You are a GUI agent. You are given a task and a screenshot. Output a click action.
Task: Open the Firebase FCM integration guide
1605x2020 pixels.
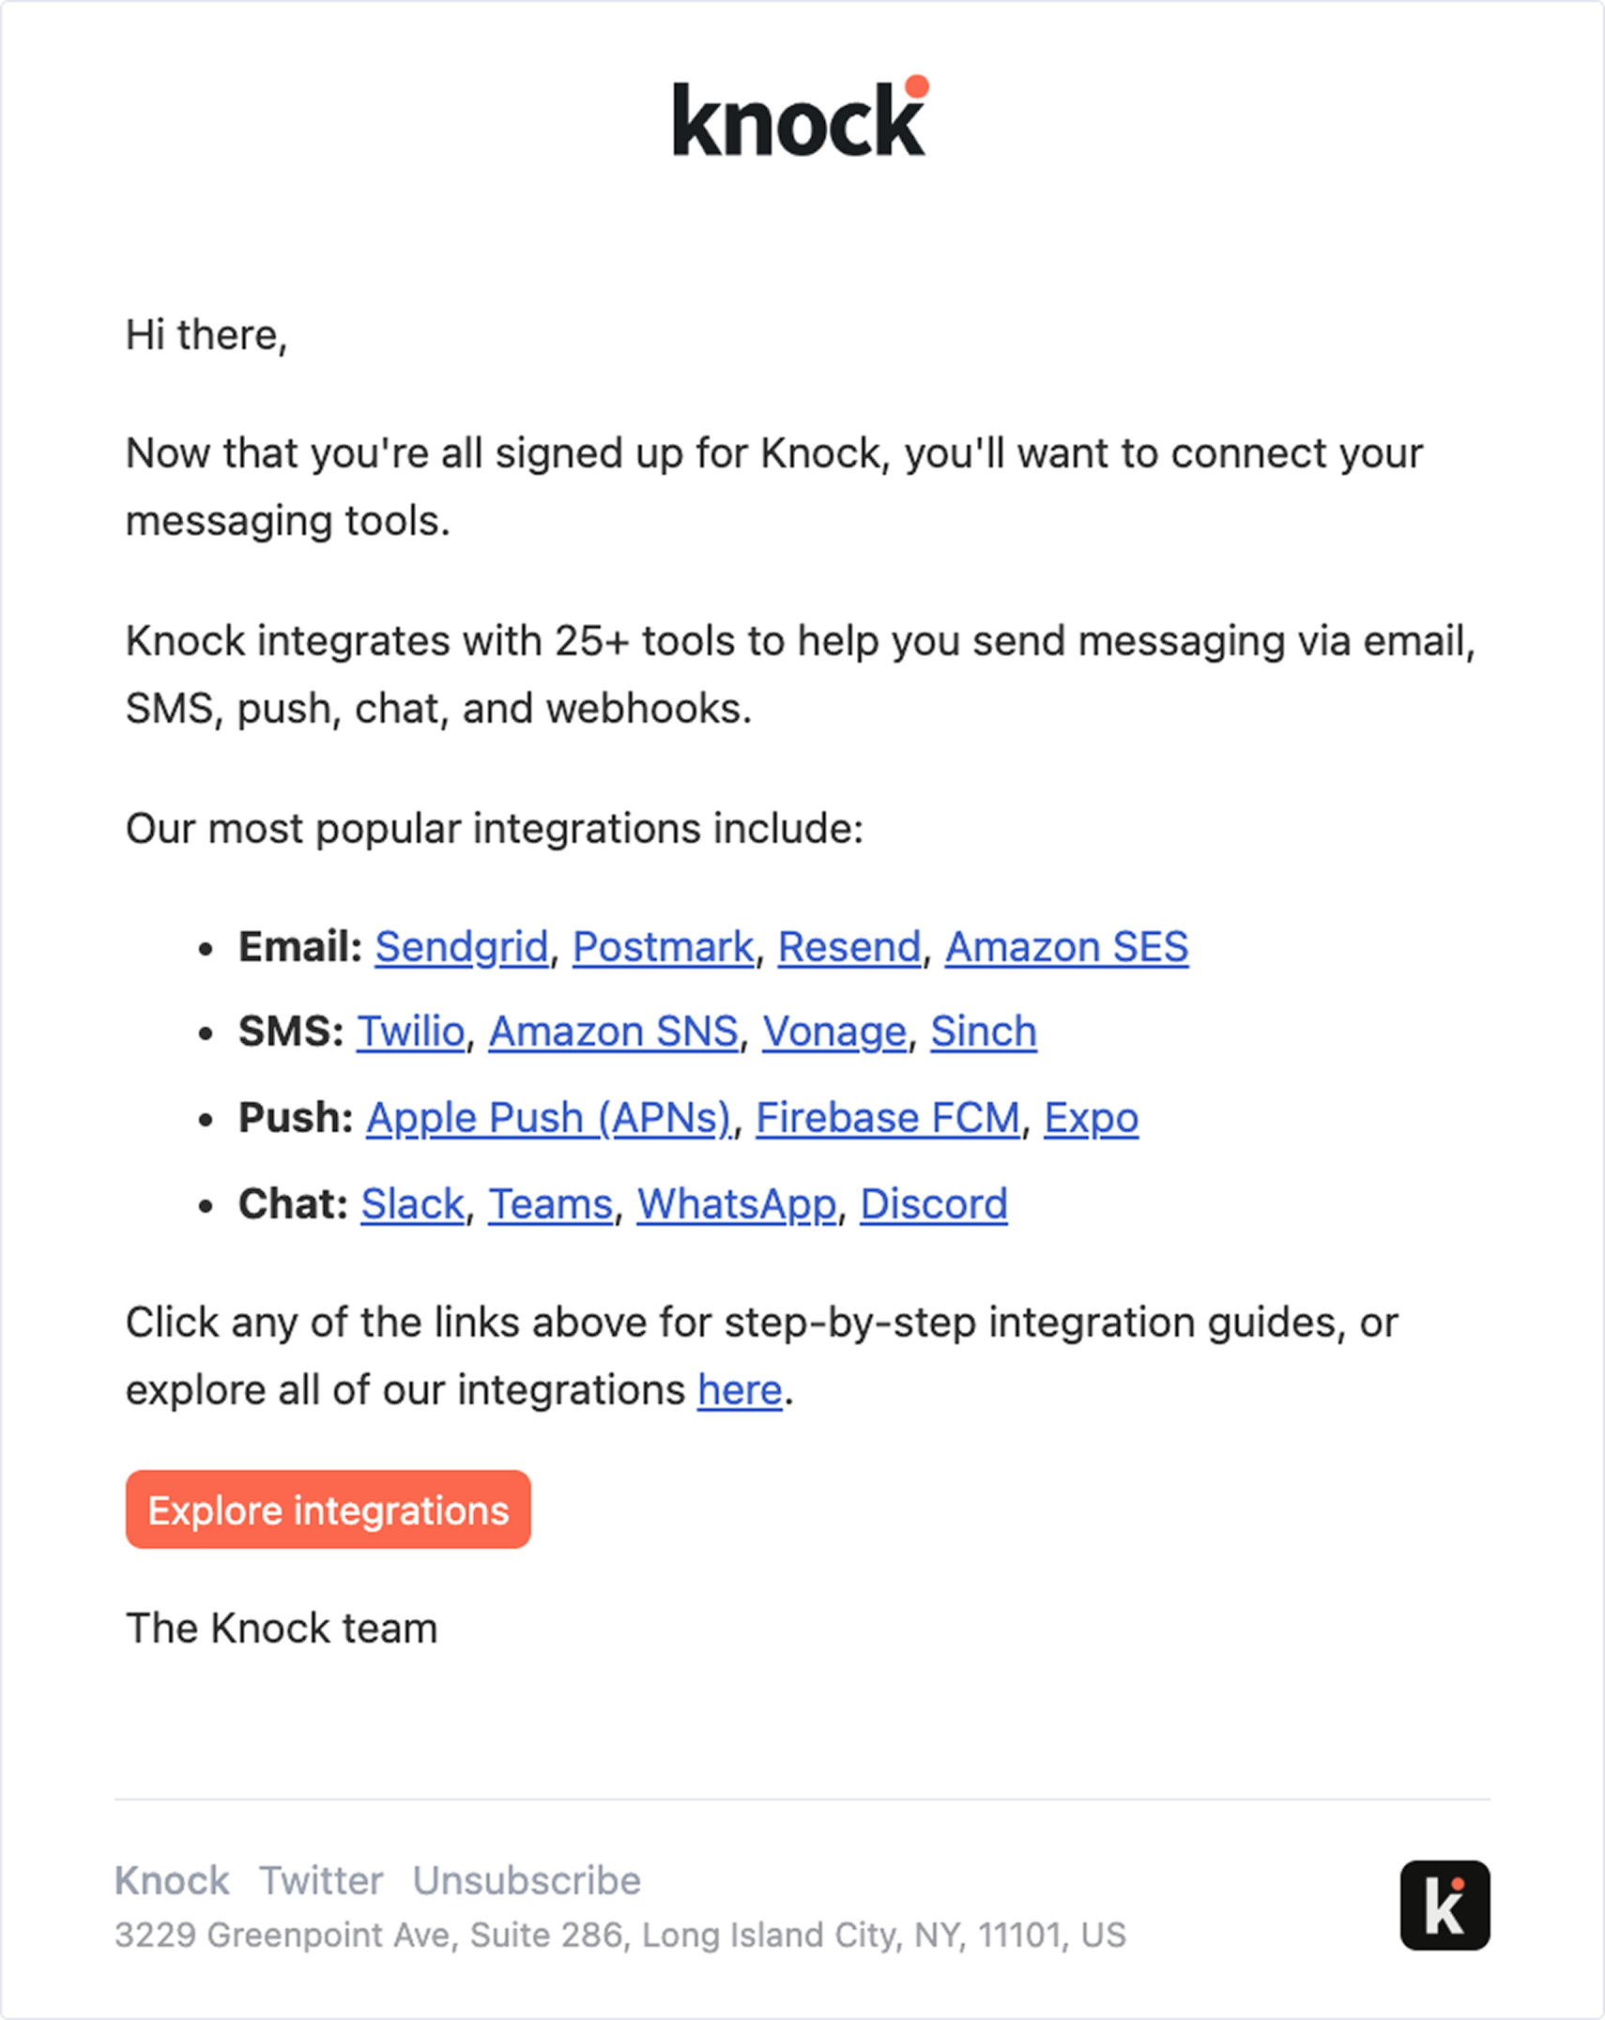click(x=888, y=1117)
